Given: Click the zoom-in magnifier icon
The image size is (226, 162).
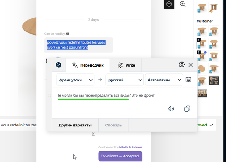Looking at the screenshot, I should pos(183,4).
